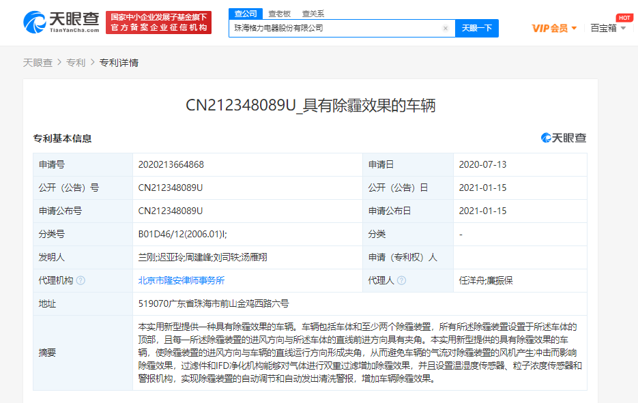Navigate to 专利 breadcrumb link
The width and height of the screenshot is (638, 403).
[x=76, y=63]
